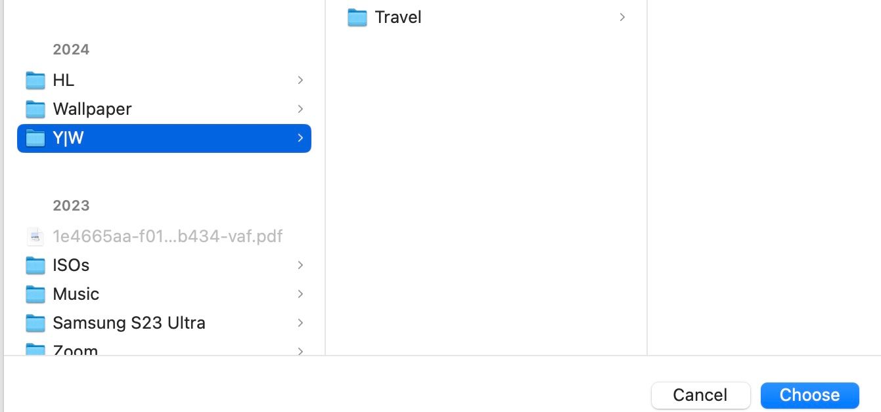Click the Samsung S23 Ultra chevron
Viewport: 881px width, 412px height.
tap(300, 323)
